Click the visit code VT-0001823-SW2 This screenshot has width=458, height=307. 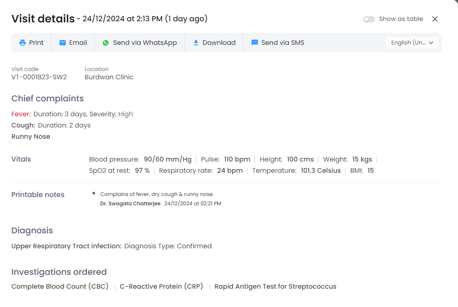(39, 77)
